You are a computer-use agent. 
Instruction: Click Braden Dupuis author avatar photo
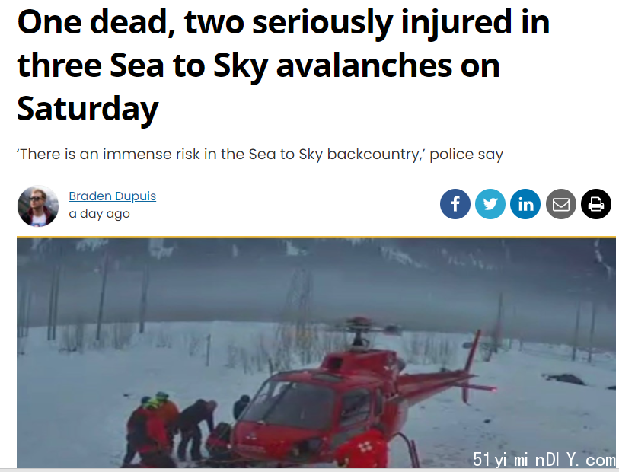click(x=38, y=206)
